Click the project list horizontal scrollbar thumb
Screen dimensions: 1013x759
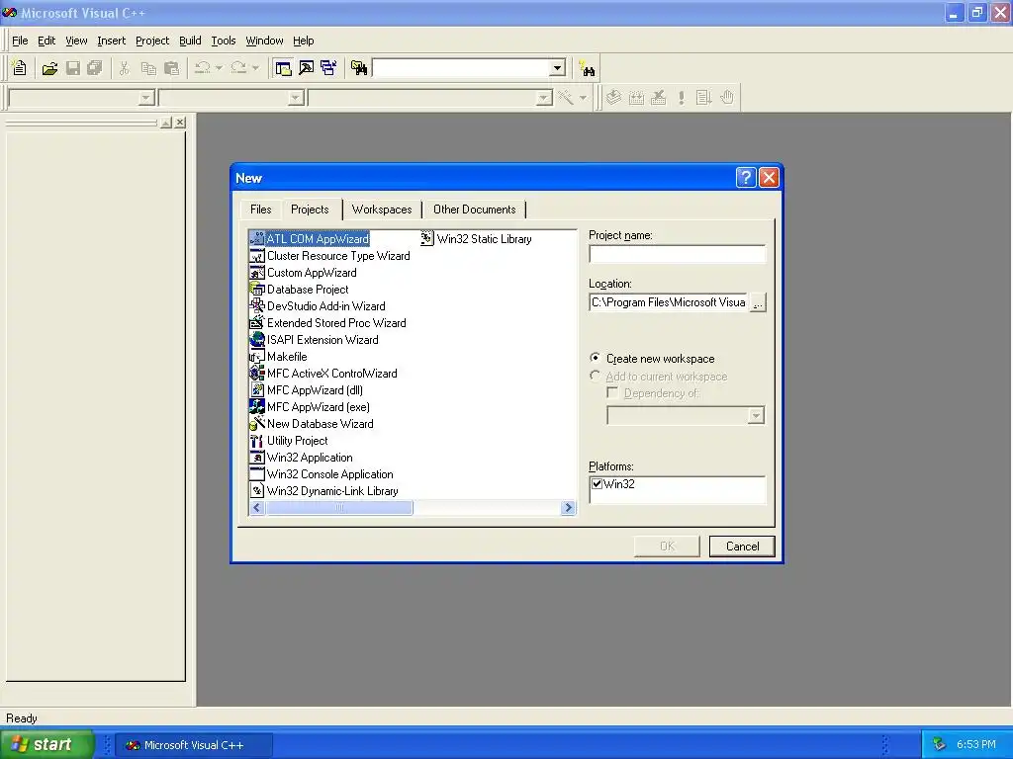(x=339, y=508)
